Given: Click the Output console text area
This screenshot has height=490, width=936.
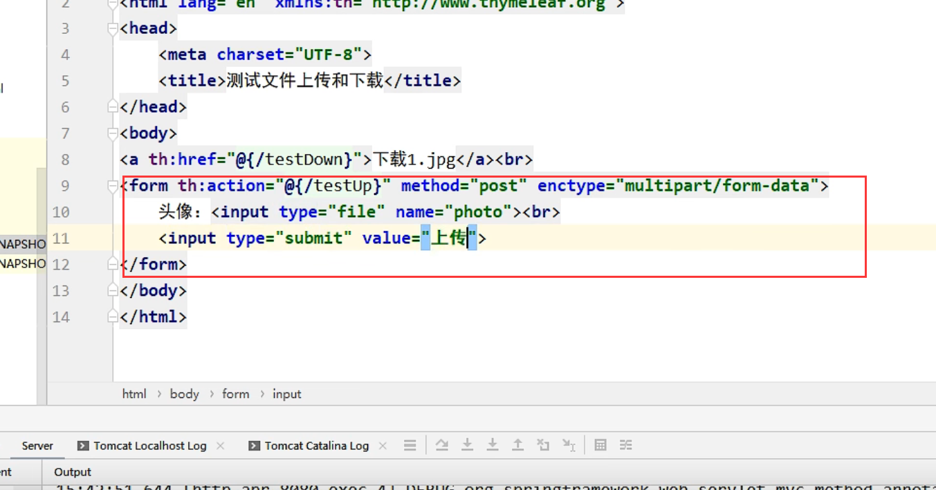Looking at the screenshot, I should click(x=415, y=485).
